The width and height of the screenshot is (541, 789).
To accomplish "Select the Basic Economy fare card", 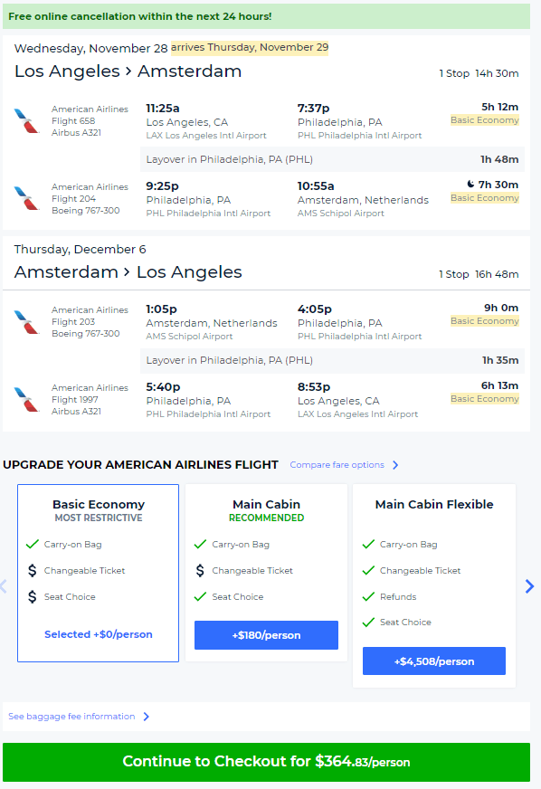I will click(98, 570).
